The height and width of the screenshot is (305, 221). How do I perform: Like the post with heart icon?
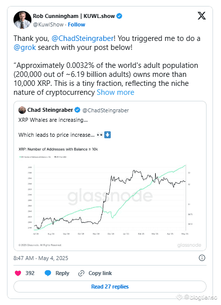click(18, 273)
